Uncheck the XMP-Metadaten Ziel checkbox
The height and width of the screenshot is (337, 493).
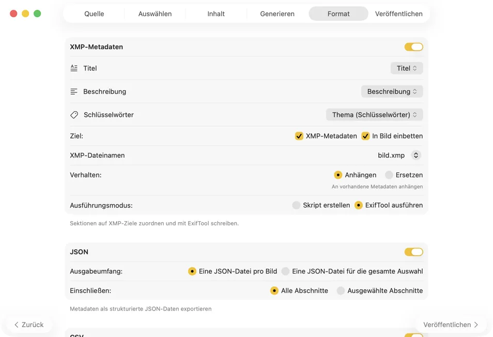click(x=299, y=136)
